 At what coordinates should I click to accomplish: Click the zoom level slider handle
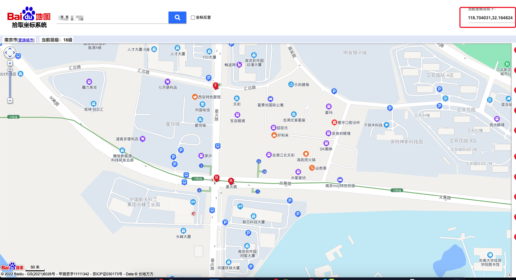(x=10, y=69)
